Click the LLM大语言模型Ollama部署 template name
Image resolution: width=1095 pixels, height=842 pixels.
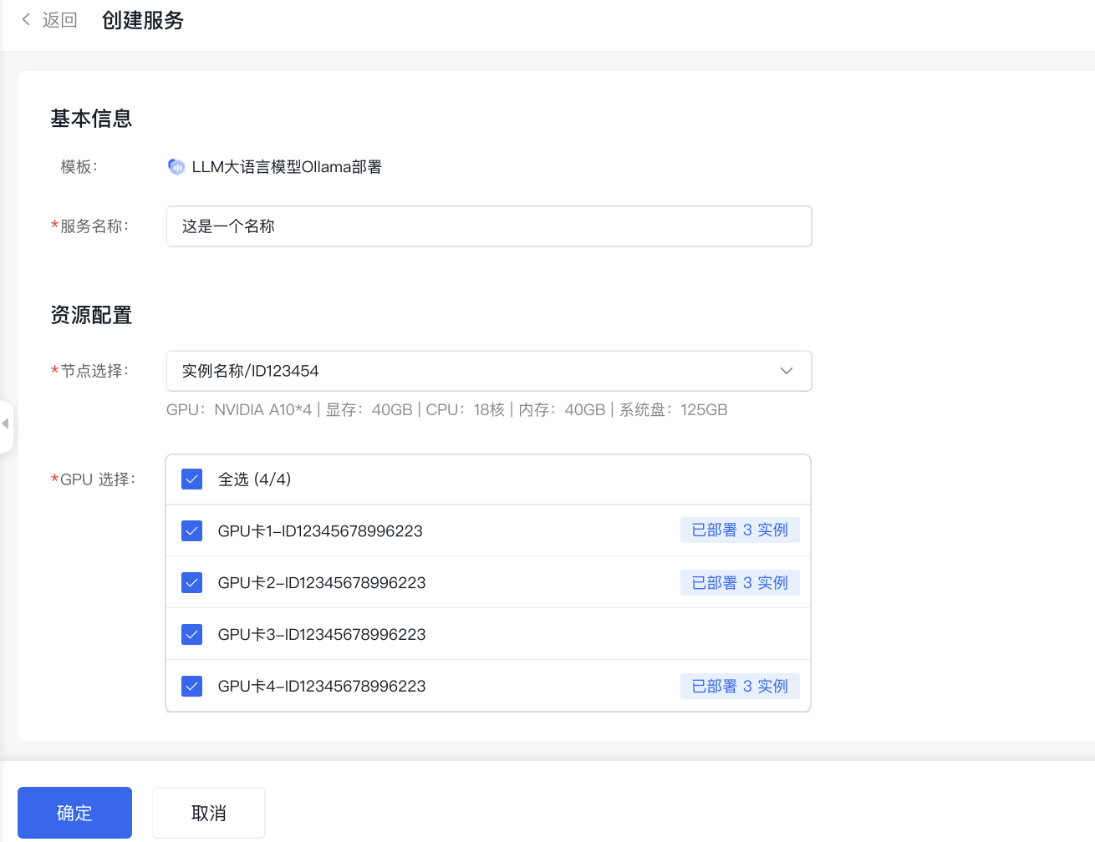pos(287,167)
